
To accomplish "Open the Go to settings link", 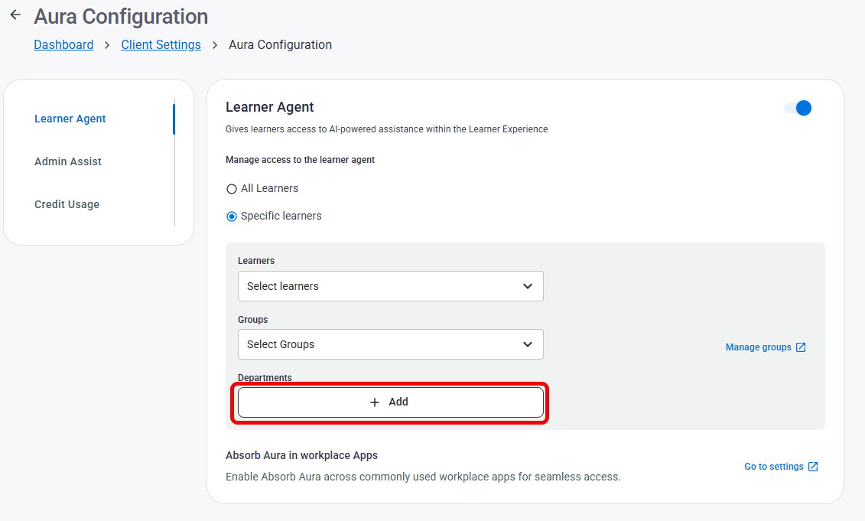I will click(781, 467).
